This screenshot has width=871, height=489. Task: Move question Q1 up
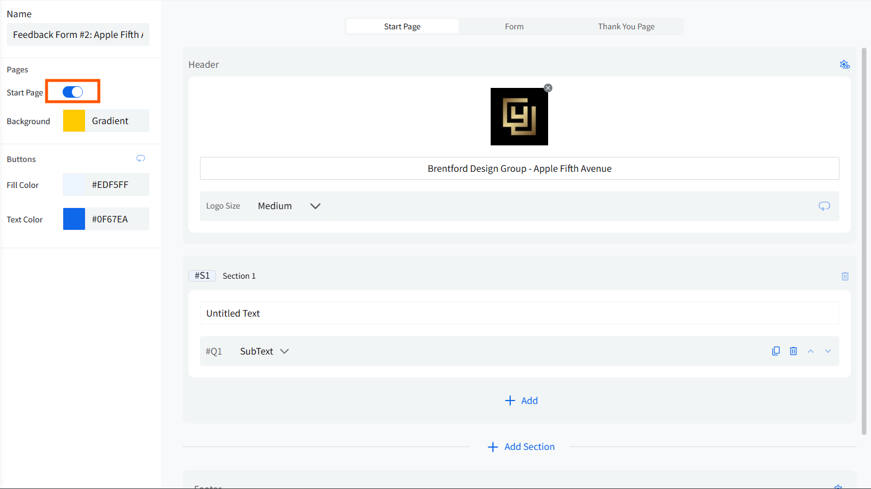[x=811, y=351]
